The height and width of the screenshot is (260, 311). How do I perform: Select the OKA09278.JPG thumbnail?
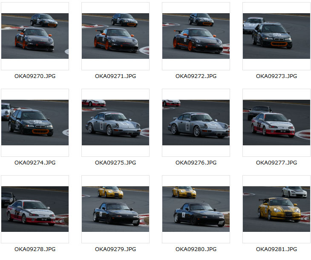[x=35, y=209]
